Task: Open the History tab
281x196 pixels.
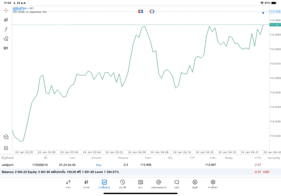Action: [122, 184]
